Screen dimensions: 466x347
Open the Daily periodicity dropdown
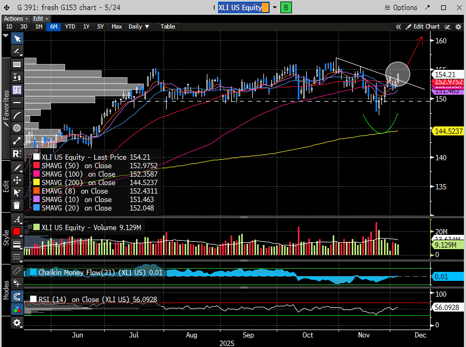pos(139,26)
